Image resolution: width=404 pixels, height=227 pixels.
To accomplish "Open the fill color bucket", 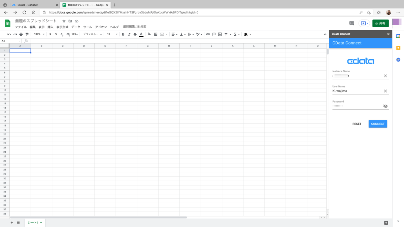I will tap(149, 34).
